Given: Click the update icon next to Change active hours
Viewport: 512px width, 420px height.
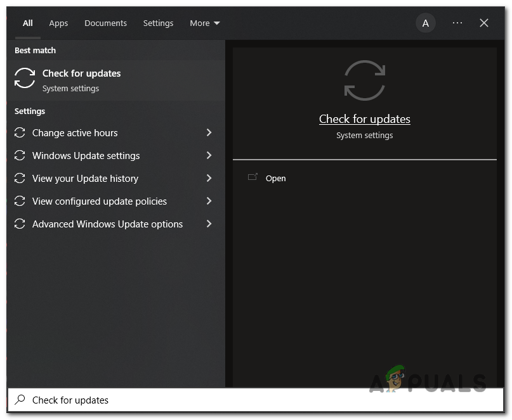Looking at the screenshot, I should [21, 133].
